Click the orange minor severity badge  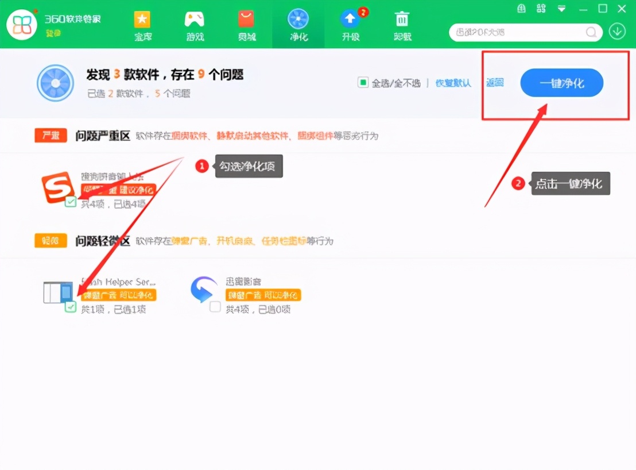pyautogui.click(x=51, y=241)
